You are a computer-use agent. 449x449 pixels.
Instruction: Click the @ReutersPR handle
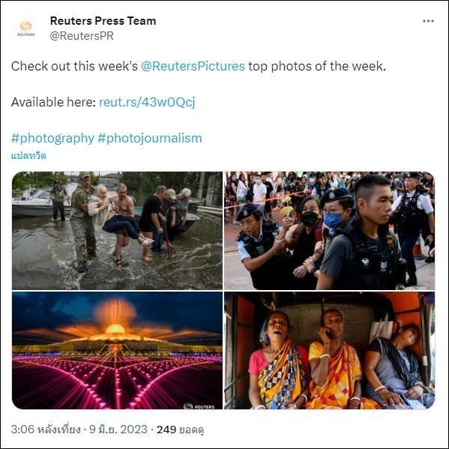click(82, 36)
